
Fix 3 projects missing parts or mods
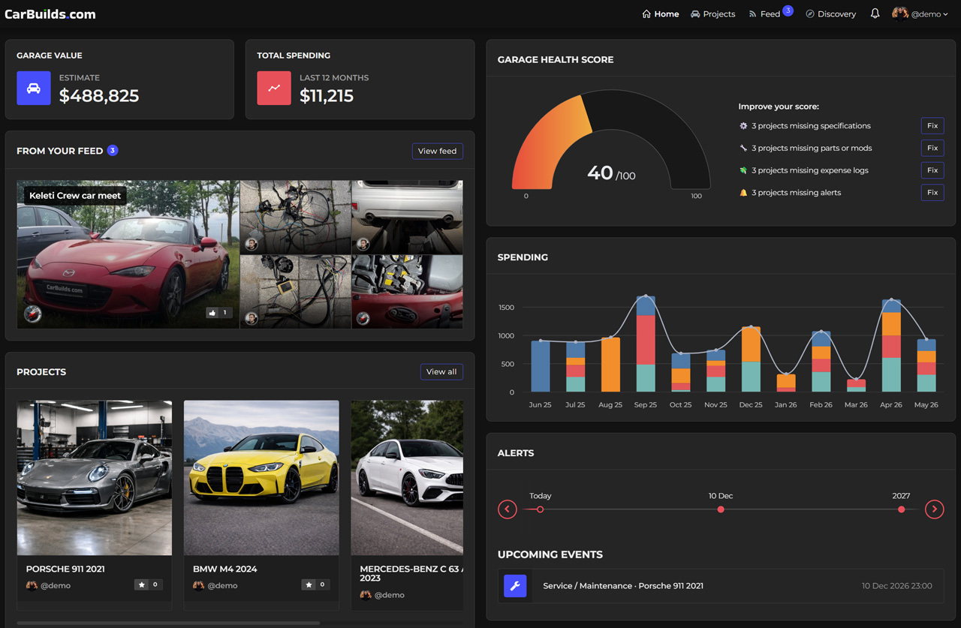(932, 148)
